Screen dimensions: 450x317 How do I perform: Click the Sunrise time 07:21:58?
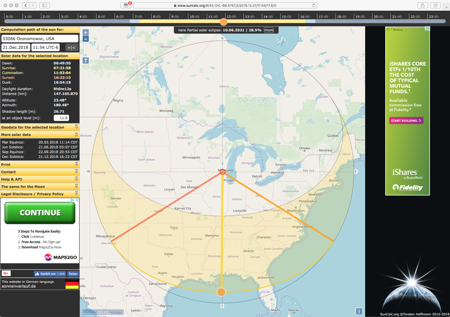(x=62, y=68)
